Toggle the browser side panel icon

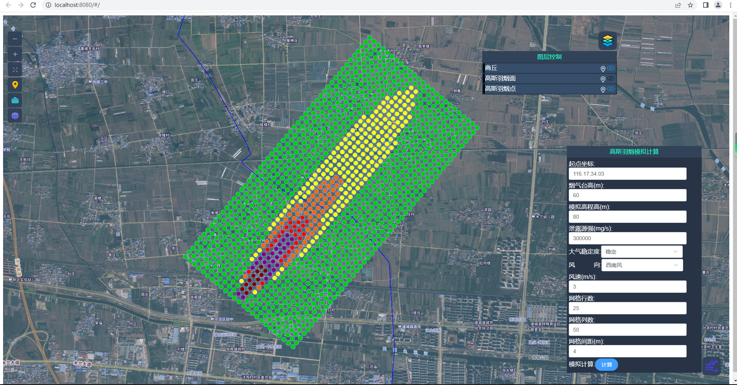[x=705, y=5]
